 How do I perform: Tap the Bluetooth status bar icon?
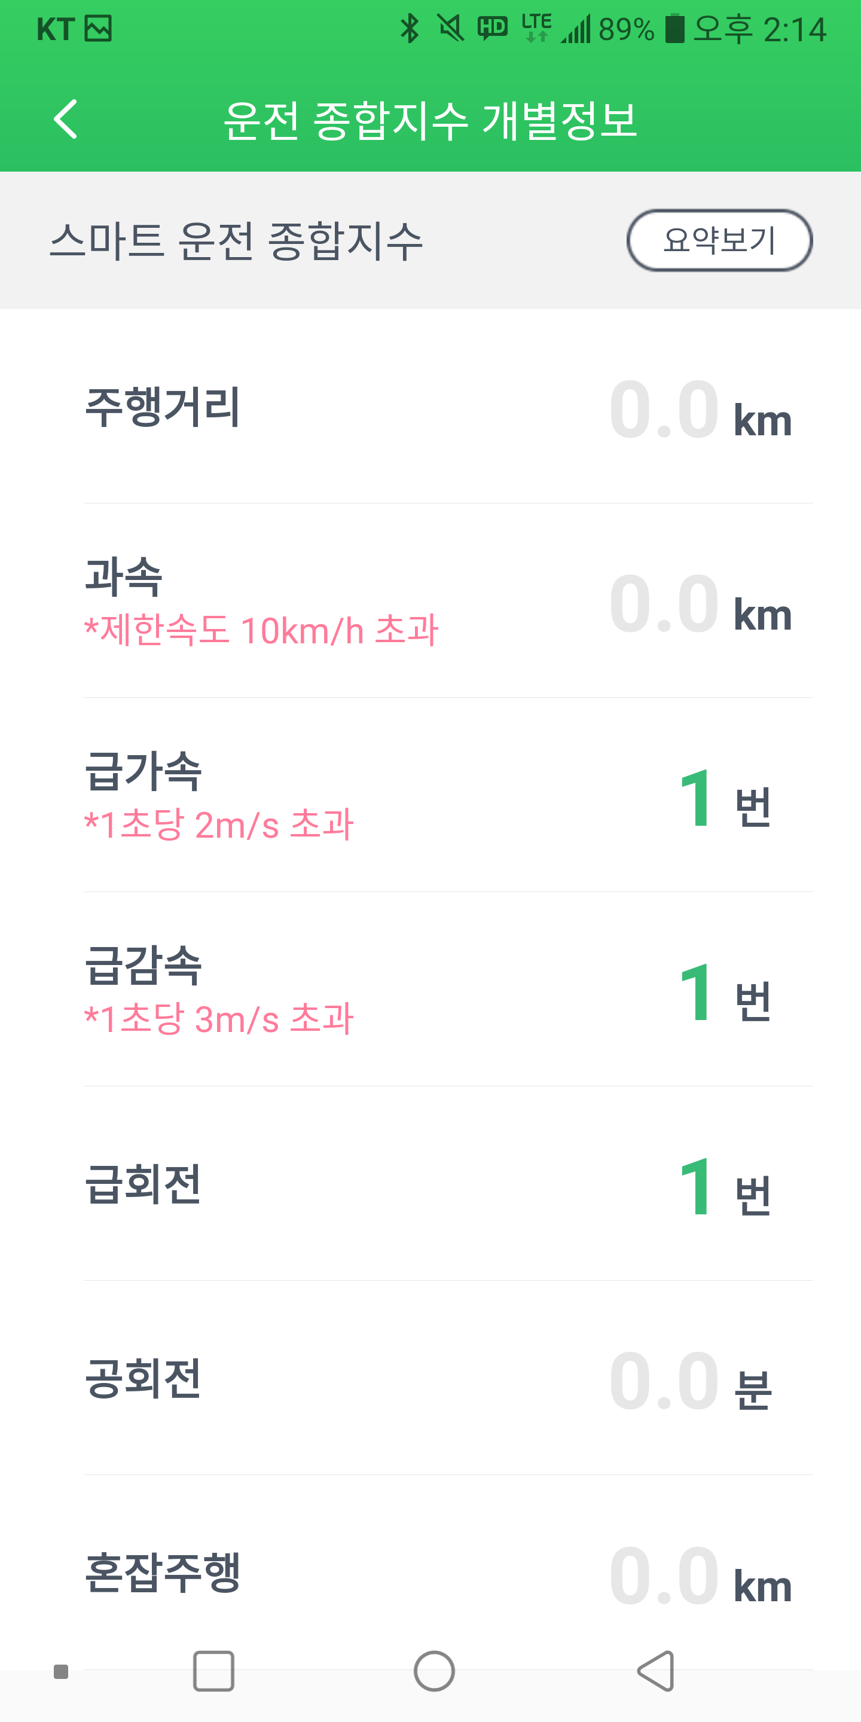[x=409, y=29]
